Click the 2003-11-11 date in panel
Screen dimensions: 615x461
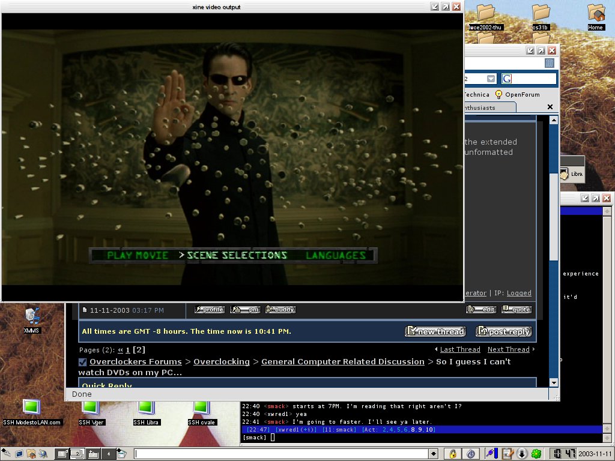tap(595, 454)
